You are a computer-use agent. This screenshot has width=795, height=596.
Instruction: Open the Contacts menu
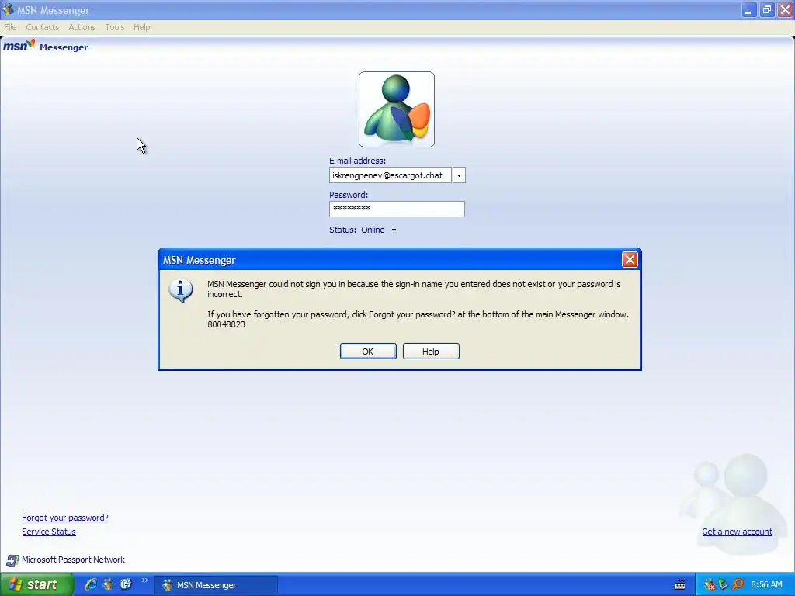click(43, 27)
